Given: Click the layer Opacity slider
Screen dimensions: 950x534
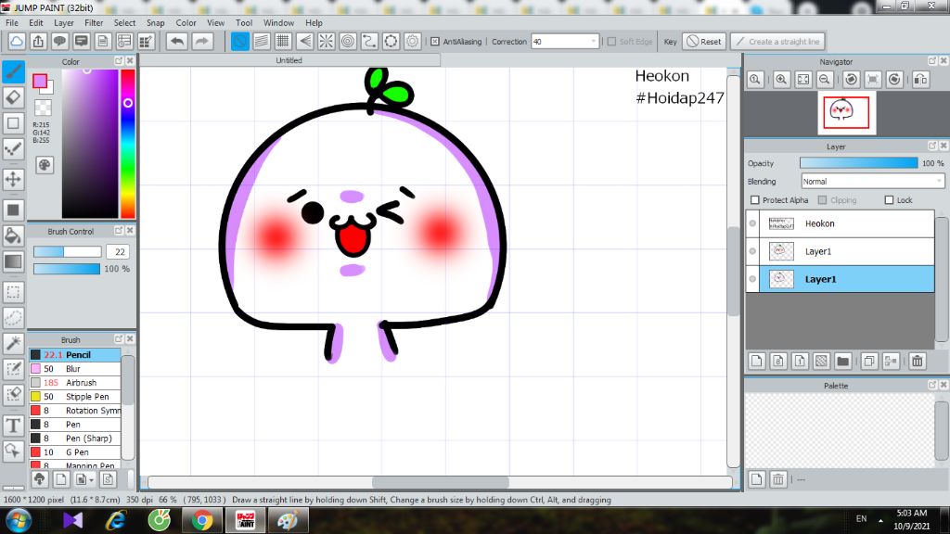Looking at the screenshot, I should 858,163.
